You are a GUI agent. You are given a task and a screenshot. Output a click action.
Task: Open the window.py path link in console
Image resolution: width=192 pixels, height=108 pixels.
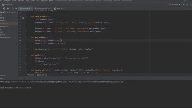click(97, 82)
